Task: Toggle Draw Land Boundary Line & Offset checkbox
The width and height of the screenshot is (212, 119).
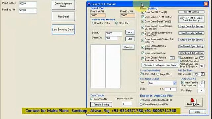Action: (143, 34)
